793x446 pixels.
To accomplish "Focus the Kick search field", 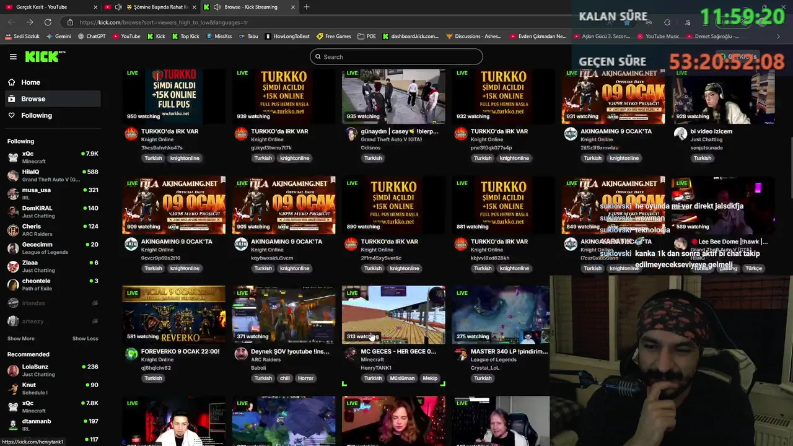I will point(396,57).
